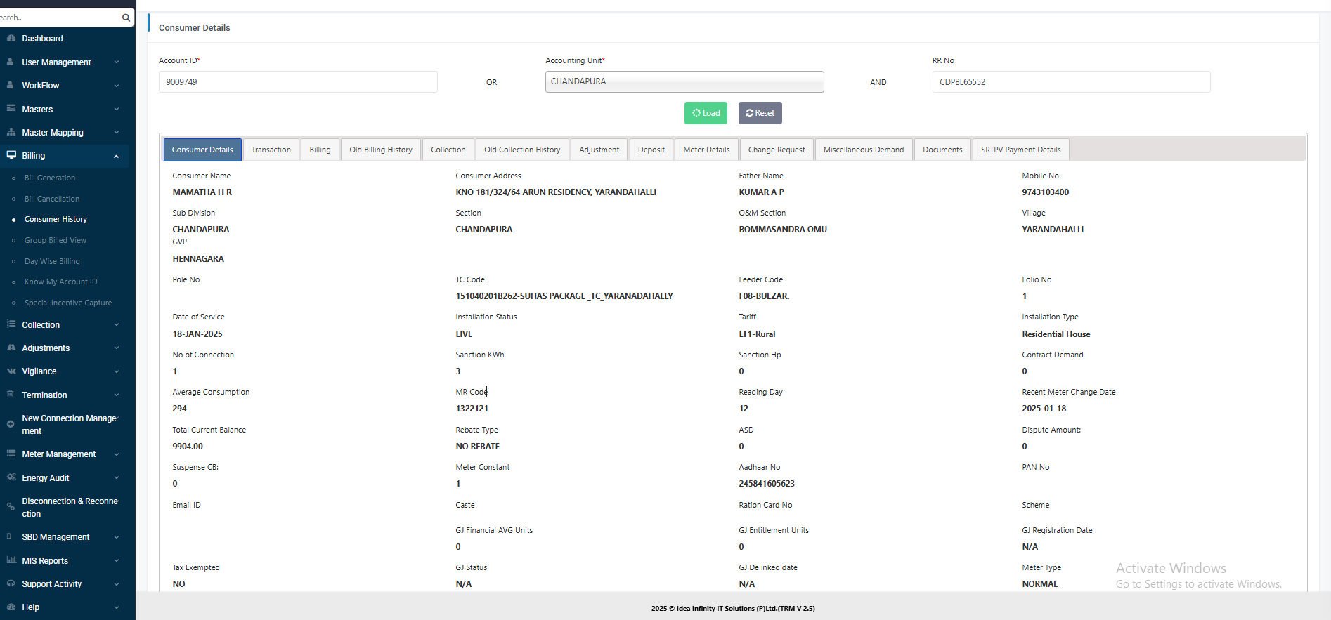Open the Billing tab

320,150
